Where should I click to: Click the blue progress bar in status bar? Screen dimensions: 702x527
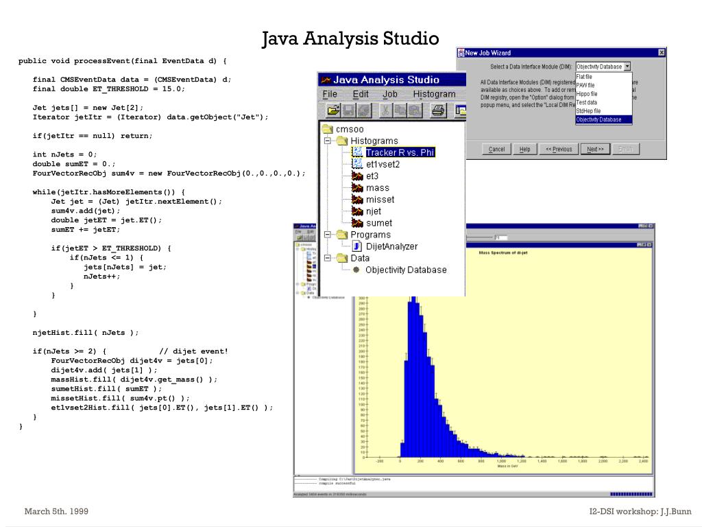(x=631, y=494)
